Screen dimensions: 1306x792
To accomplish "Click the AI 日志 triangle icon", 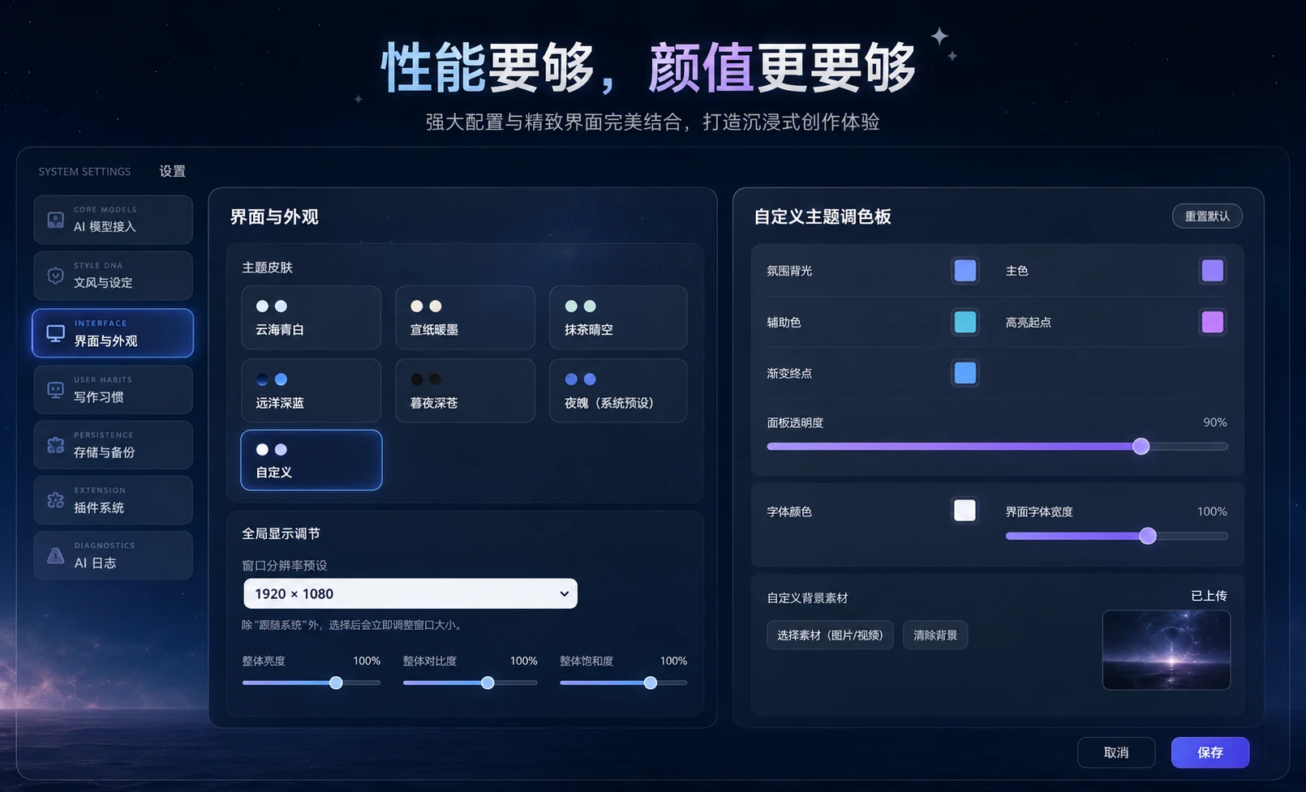I will pyautogui.click(x=55, y=555).
